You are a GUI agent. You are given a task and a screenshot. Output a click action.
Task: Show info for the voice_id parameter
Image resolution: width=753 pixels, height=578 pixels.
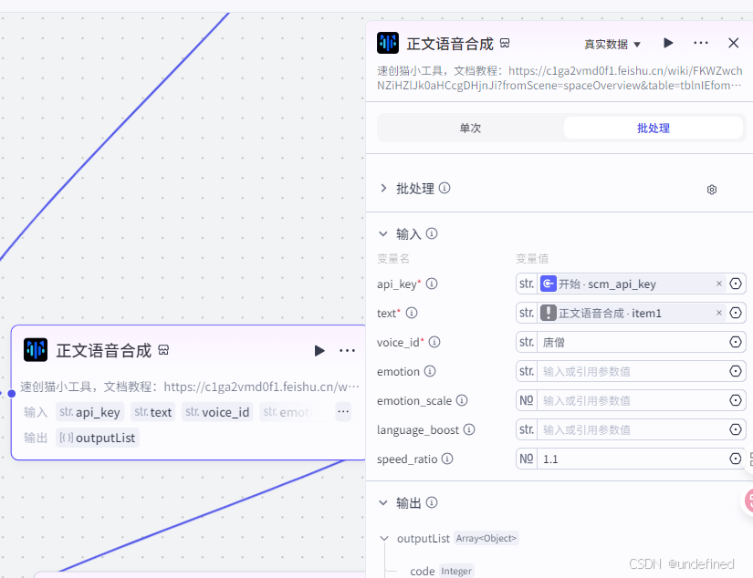tap(434, 342)
